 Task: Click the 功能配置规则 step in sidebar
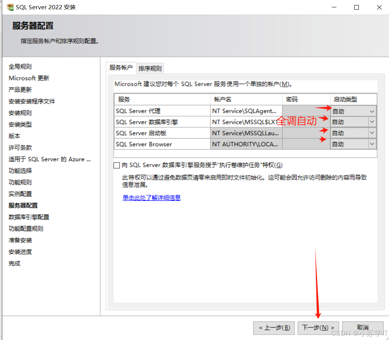coord(26,228)
